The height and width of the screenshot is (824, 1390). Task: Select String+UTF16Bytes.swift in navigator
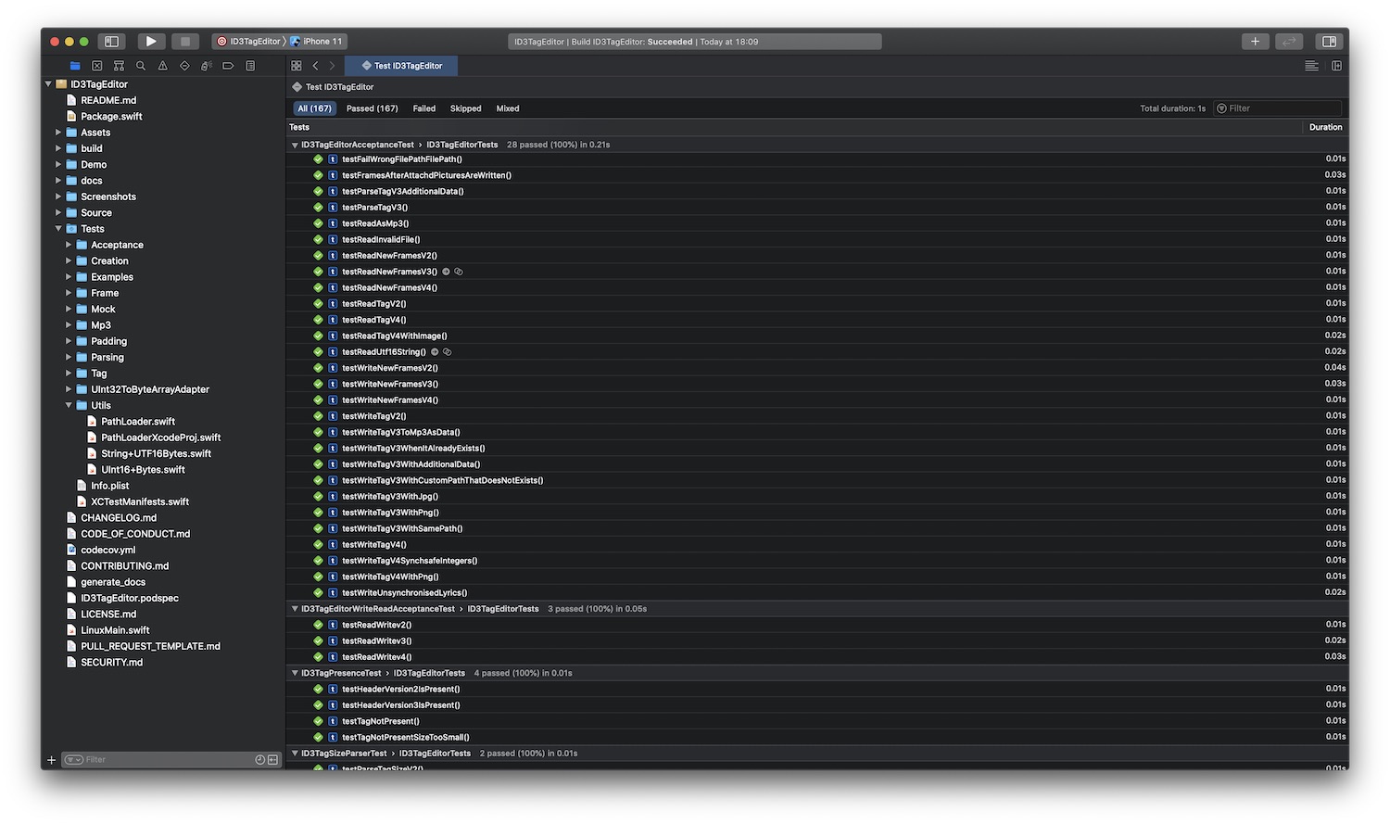156,453
